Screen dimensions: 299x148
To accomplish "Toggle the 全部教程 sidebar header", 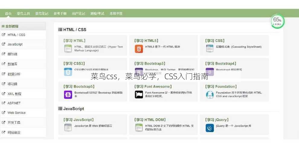I will coord(23,26).
